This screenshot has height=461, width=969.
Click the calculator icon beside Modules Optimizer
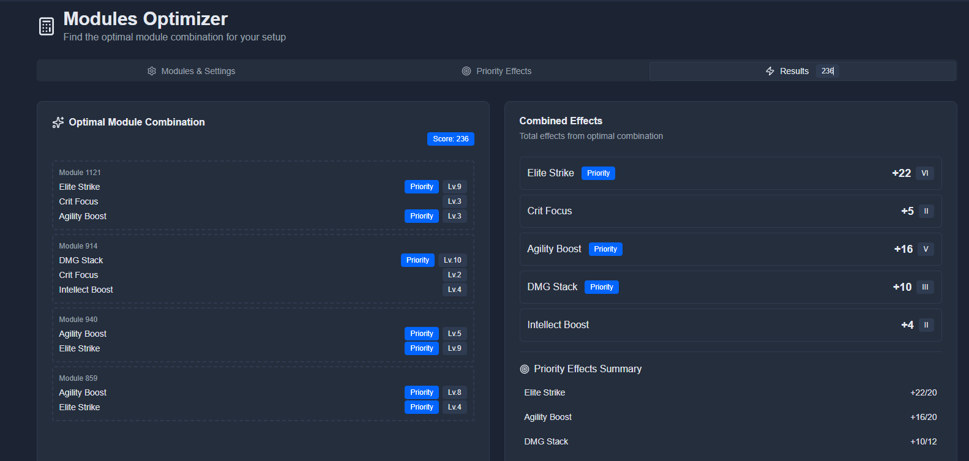pyautogui.click(x=47, y=26)
